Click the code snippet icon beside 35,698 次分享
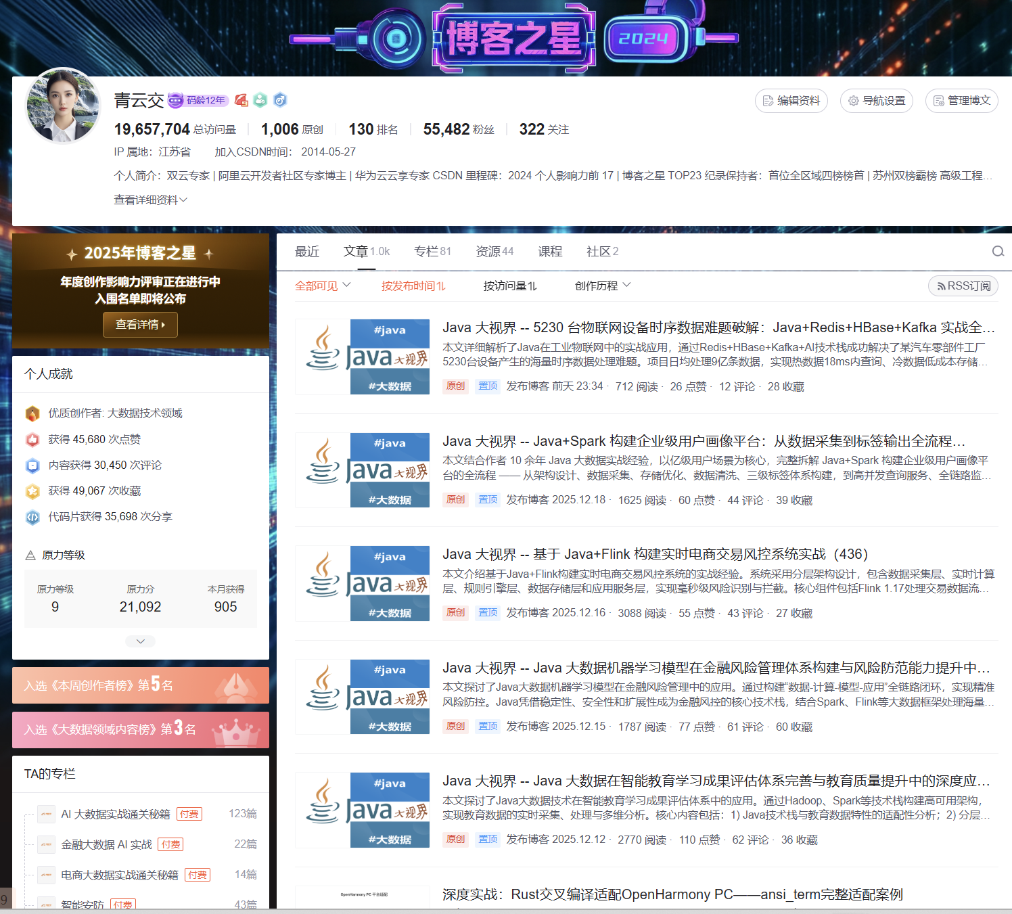The image size is (1012, 914). tap(32, 517)
